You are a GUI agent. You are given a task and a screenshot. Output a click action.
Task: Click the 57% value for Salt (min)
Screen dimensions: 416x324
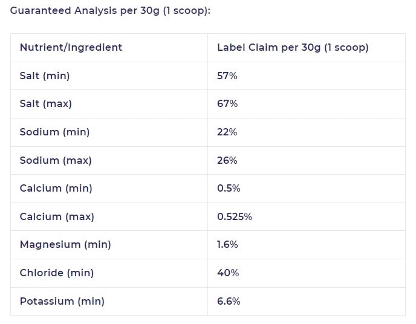(x=227, y=76)
